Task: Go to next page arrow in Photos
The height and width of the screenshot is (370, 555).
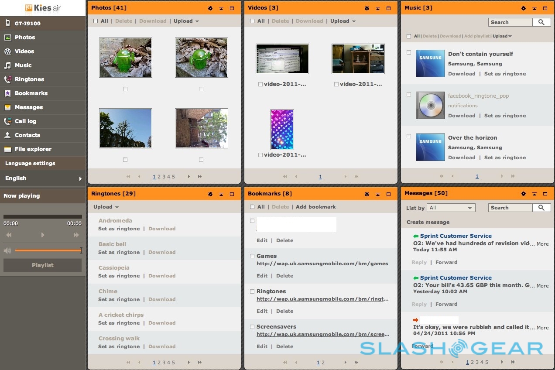Action: point(189,177)
